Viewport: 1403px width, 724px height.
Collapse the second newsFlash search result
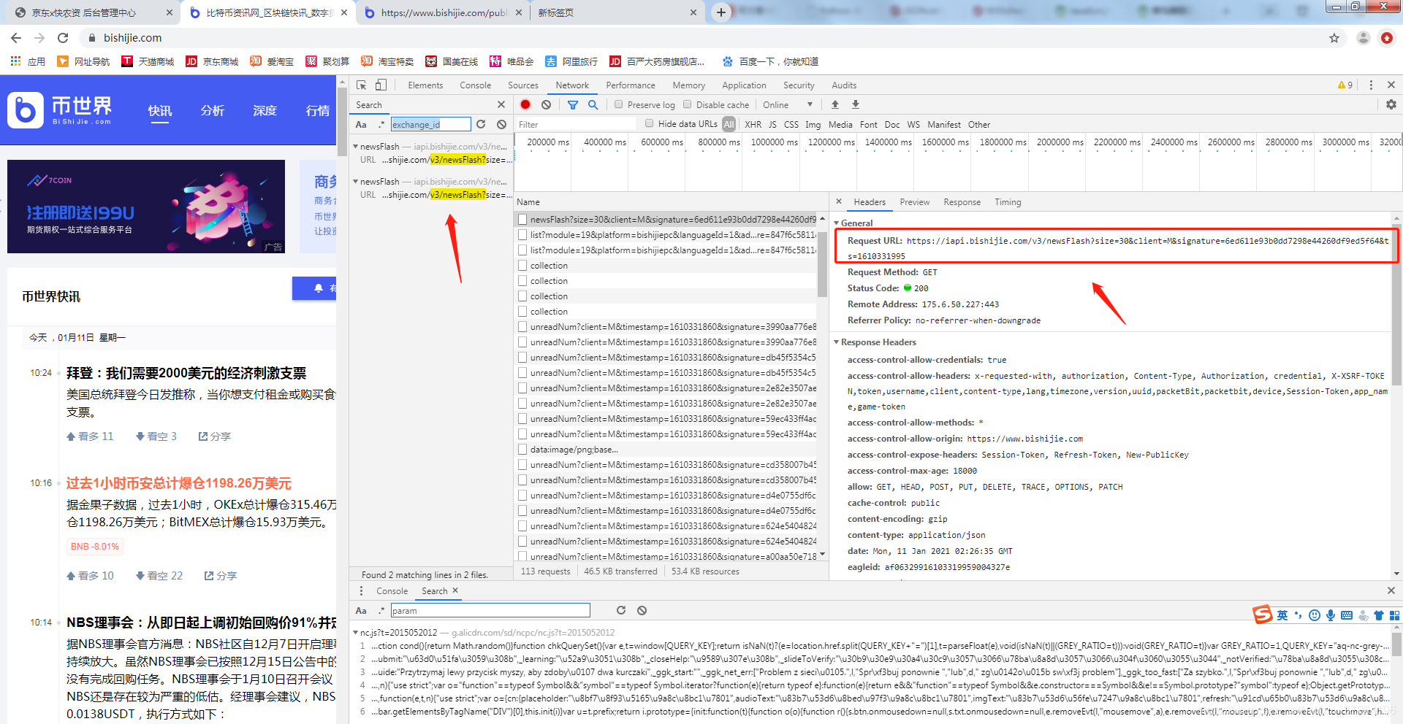(x=356, y=181)
